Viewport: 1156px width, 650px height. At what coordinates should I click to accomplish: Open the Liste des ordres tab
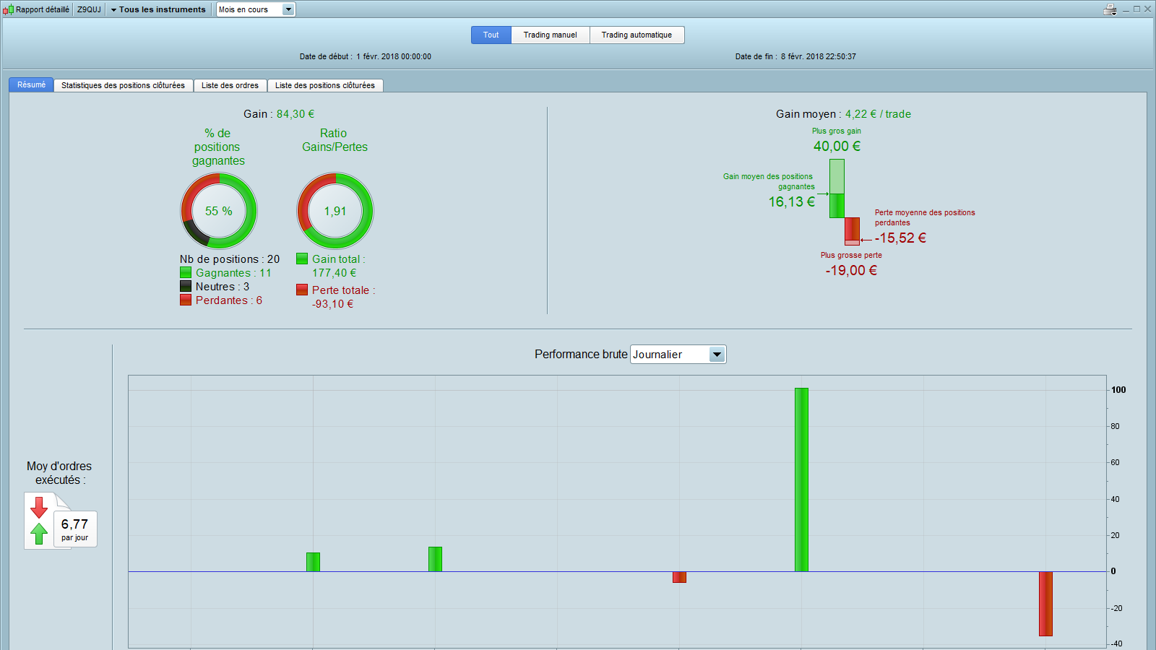230,85
